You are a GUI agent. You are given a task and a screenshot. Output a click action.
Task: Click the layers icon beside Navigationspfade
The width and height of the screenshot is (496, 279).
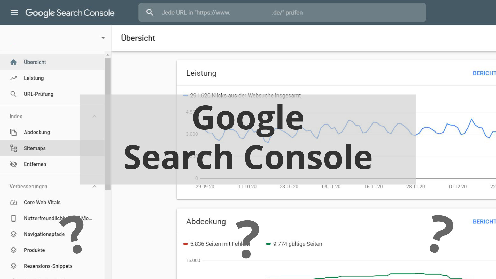13,234
